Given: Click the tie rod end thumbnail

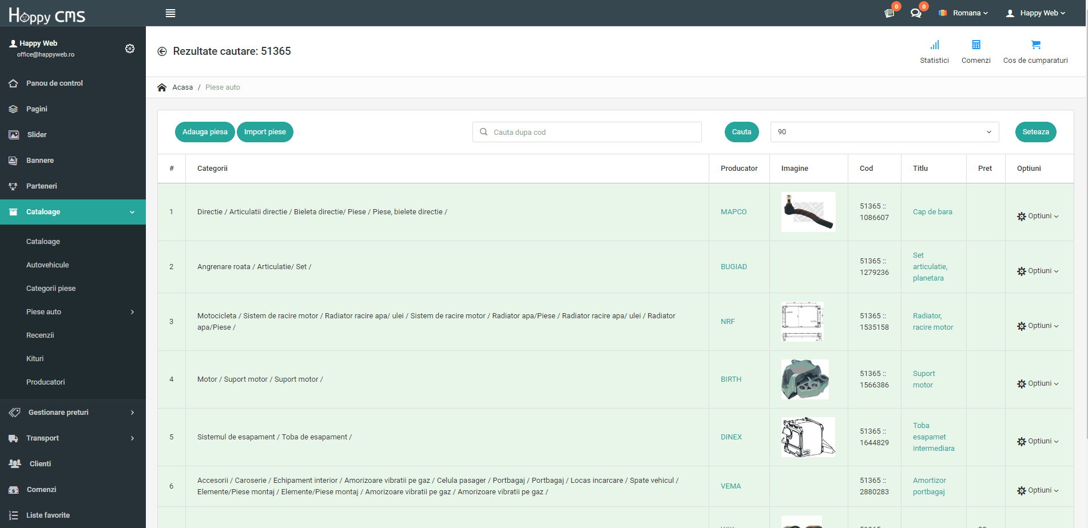Looking at the screenshot, I should pyautogui.click(x=808, y=212).
